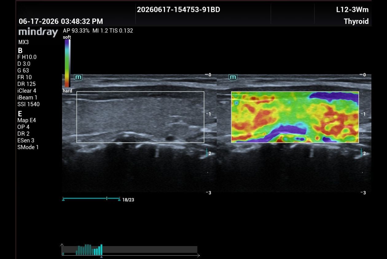
Task: Click the cine loop frame slider
Action: pyautogui.click(x=91, y=199)
